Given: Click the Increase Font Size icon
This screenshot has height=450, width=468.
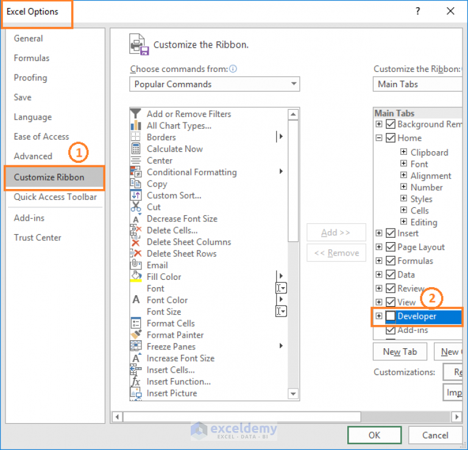Looking at the screenshot, I should point(136,358).
